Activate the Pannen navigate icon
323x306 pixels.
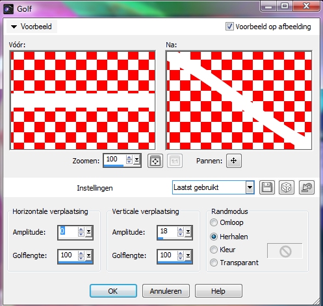234,161
